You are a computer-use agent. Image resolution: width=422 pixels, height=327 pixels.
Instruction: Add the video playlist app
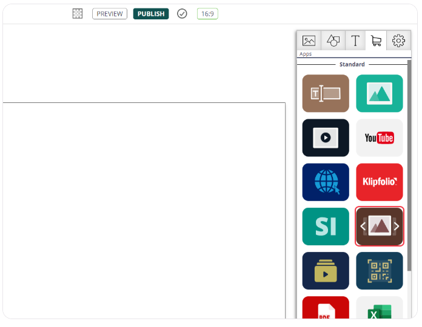[x=326, y=271]
